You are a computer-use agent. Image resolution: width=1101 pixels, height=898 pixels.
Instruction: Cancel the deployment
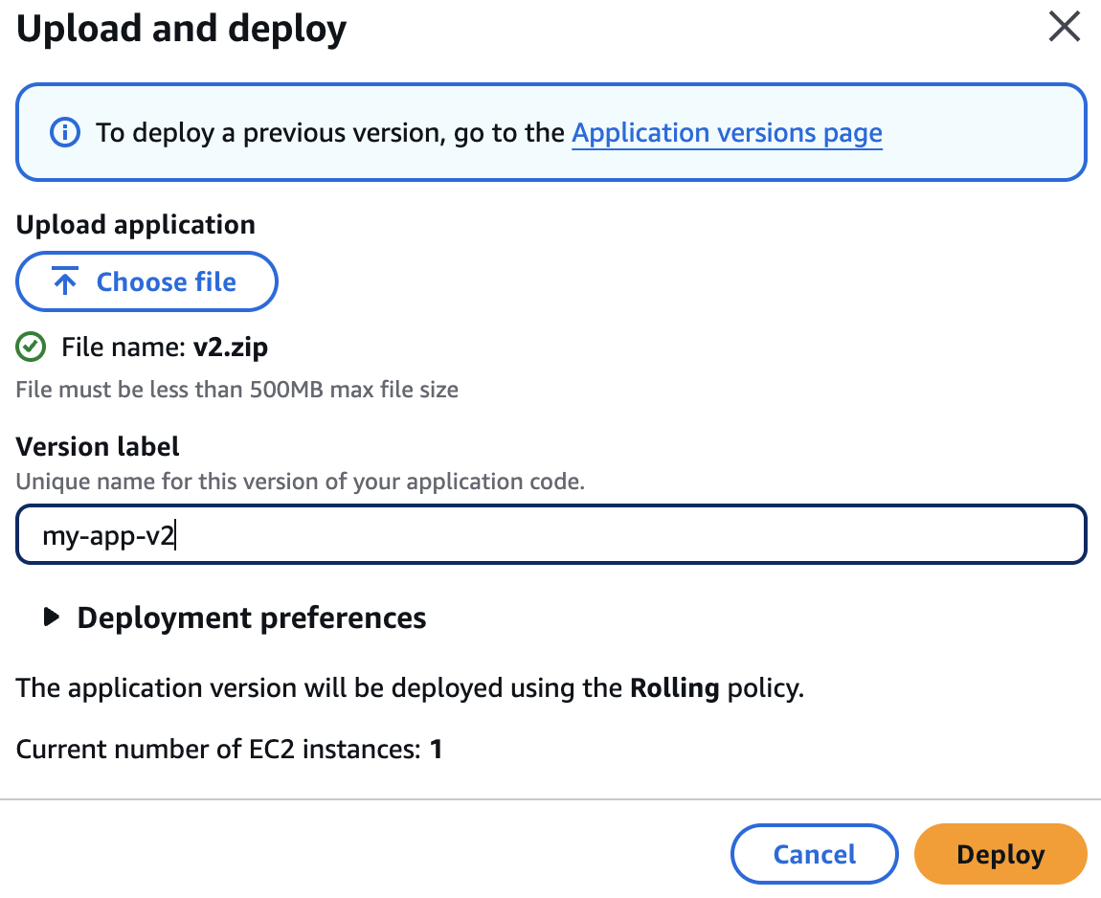(x=814, y=854)
